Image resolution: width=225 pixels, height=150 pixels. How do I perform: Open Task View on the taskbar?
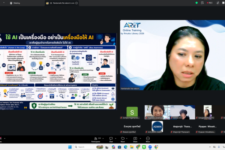pos(107,147)
